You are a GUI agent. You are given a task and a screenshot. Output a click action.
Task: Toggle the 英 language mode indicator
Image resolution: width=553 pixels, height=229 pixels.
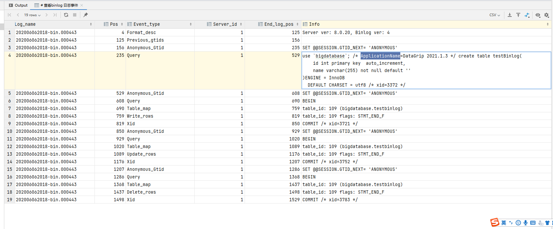[503, 223]
